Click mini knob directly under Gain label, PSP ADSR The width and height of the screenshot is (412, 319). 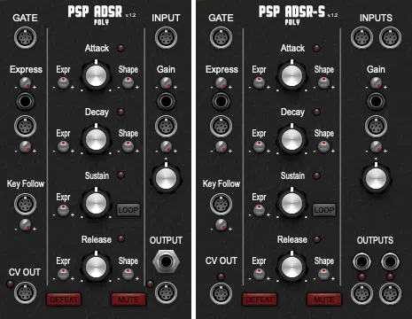coord(166,83)
